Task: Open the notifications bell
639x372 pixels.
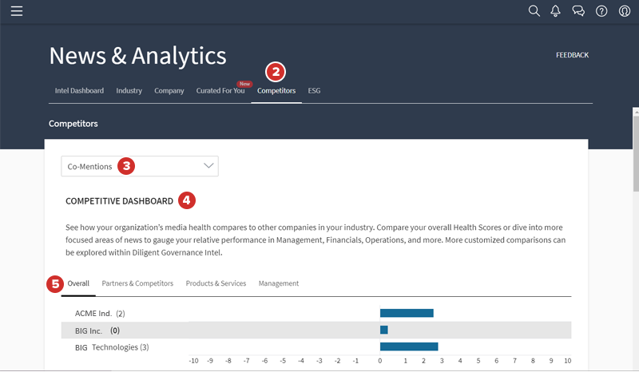Action: 556,11
